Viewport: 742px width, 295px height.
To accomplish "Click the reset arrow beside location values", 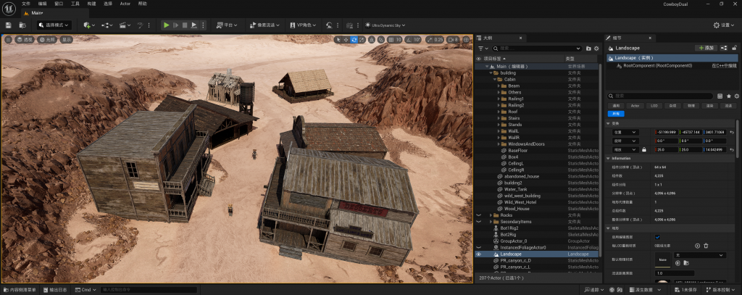I will click(731, 132).
